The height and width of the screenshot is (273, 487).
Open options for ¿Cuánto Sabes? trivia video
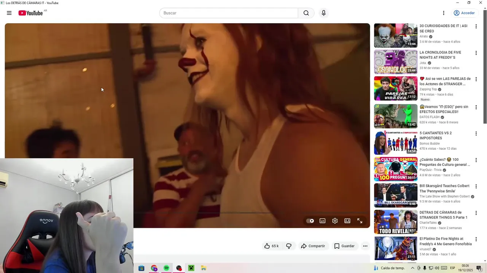click(476, 160)
